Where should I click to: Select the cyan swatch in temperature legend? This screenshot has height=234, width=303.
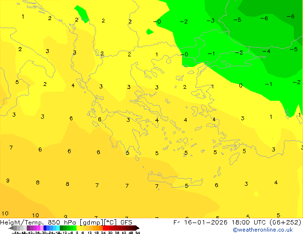(x=58, y=228)
